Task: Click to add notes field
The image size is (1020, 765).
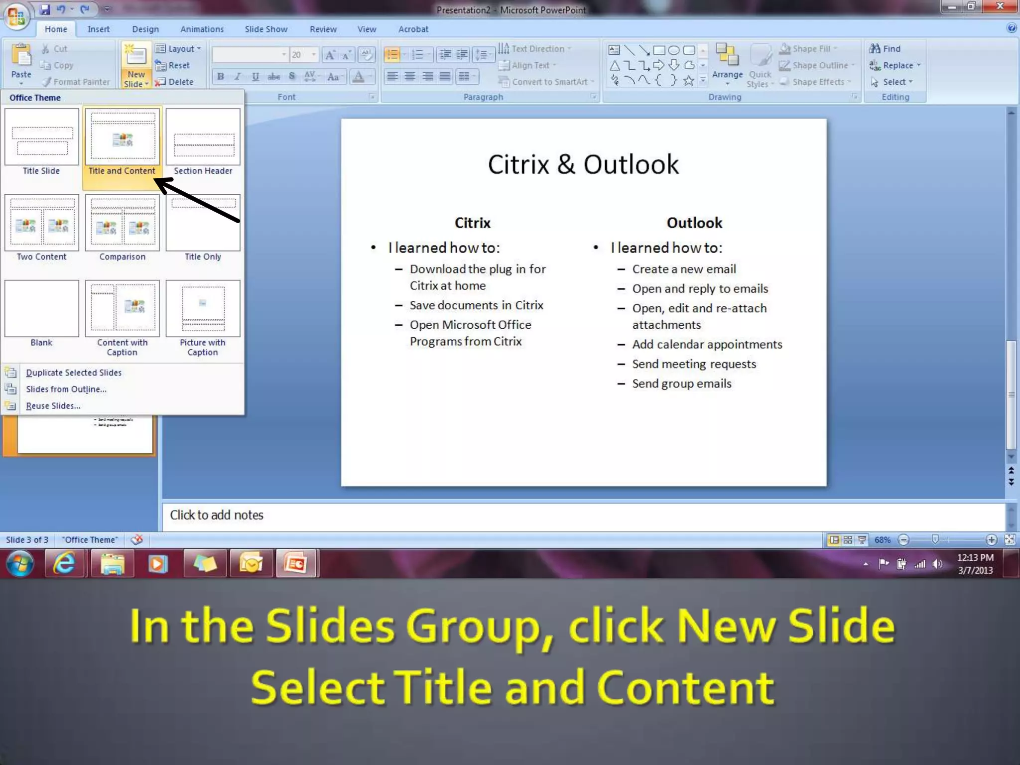Action: (x=583, y=516)
